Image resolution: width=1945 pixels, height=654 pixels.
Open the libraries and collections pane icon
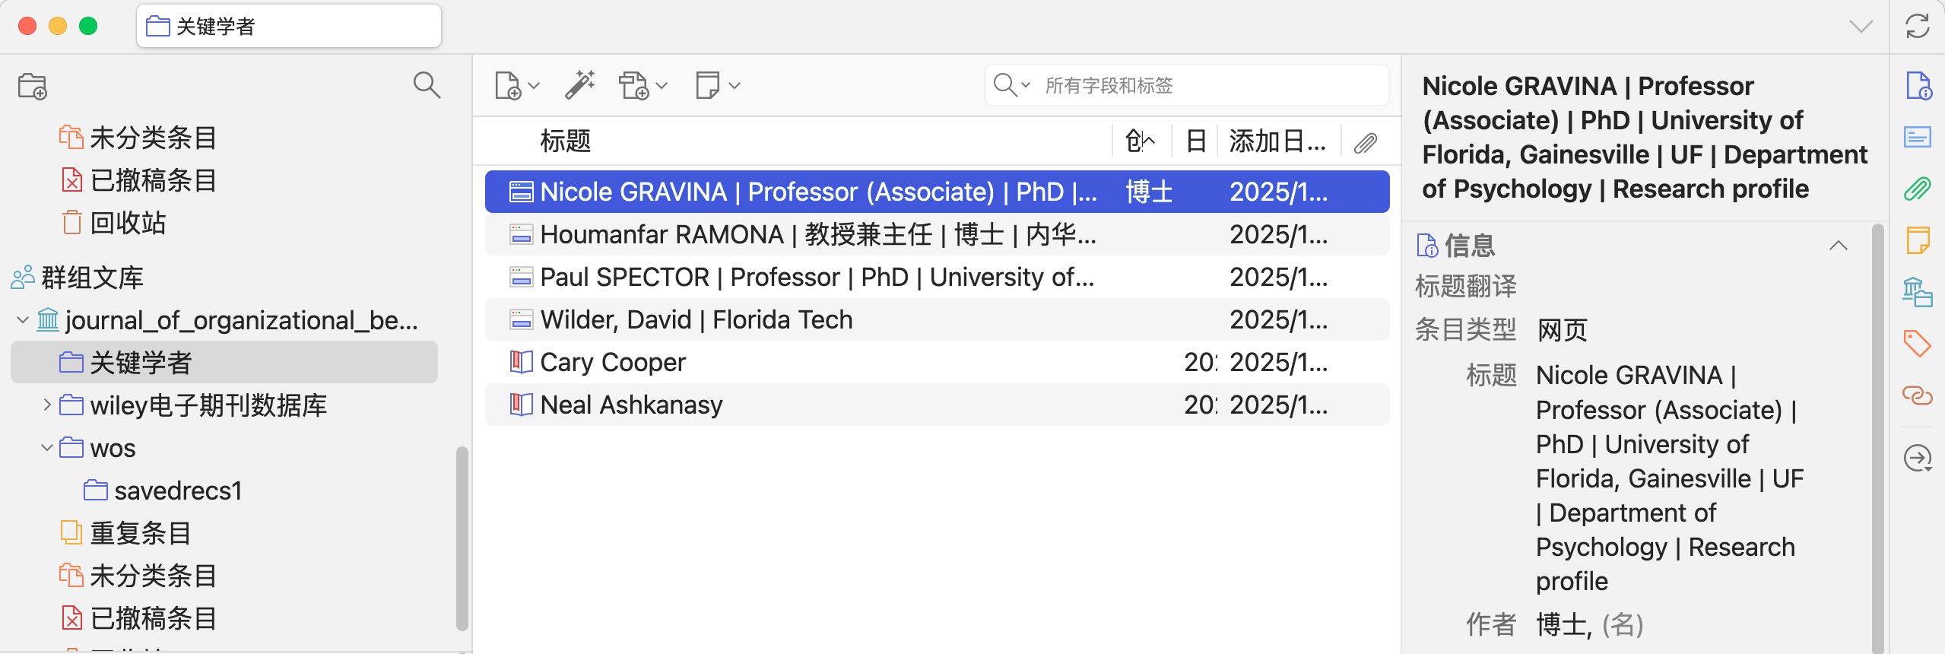[x=1917, y=292]
